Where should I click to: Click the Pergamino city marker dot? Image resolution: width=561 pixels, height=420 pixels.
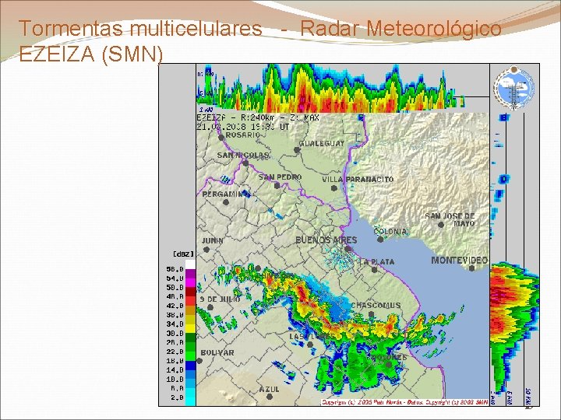click(x=226, y=202)
